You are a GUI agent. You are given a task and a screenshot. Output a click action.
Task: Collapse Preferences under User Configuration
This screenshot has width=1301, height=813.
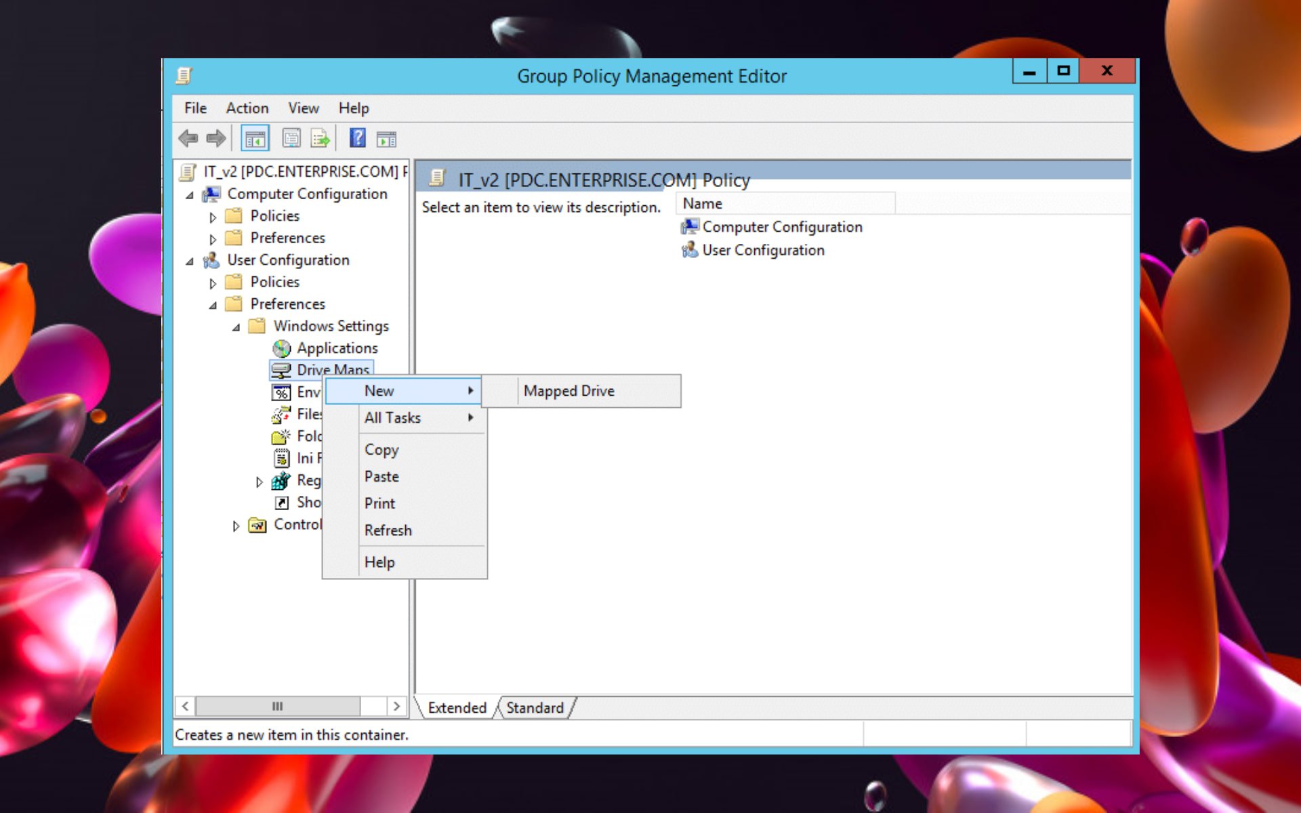coord(213,306)
